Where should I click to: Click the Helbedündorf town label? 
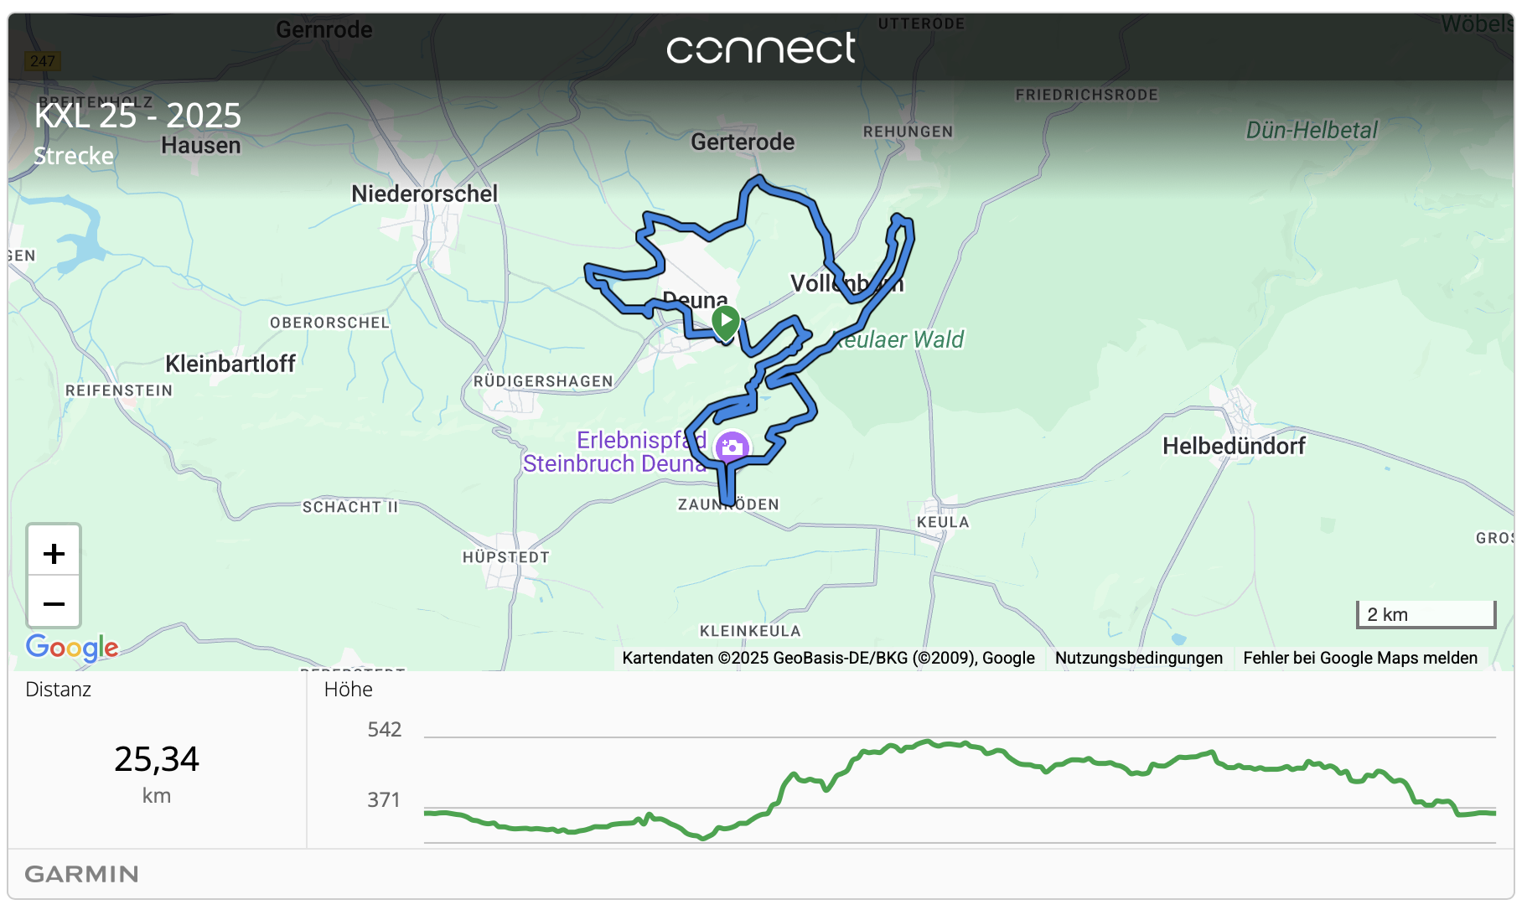tap(1234, 446)
